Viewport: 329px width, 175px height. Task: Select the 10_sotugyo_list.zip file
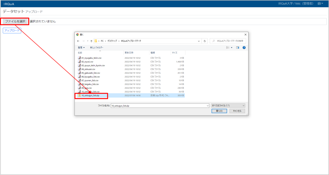[x=93, y=95]
